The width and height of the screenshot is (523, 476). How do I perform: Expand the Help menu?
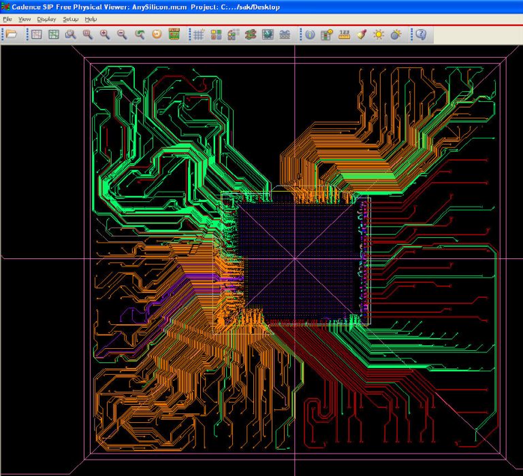[91, 19]
